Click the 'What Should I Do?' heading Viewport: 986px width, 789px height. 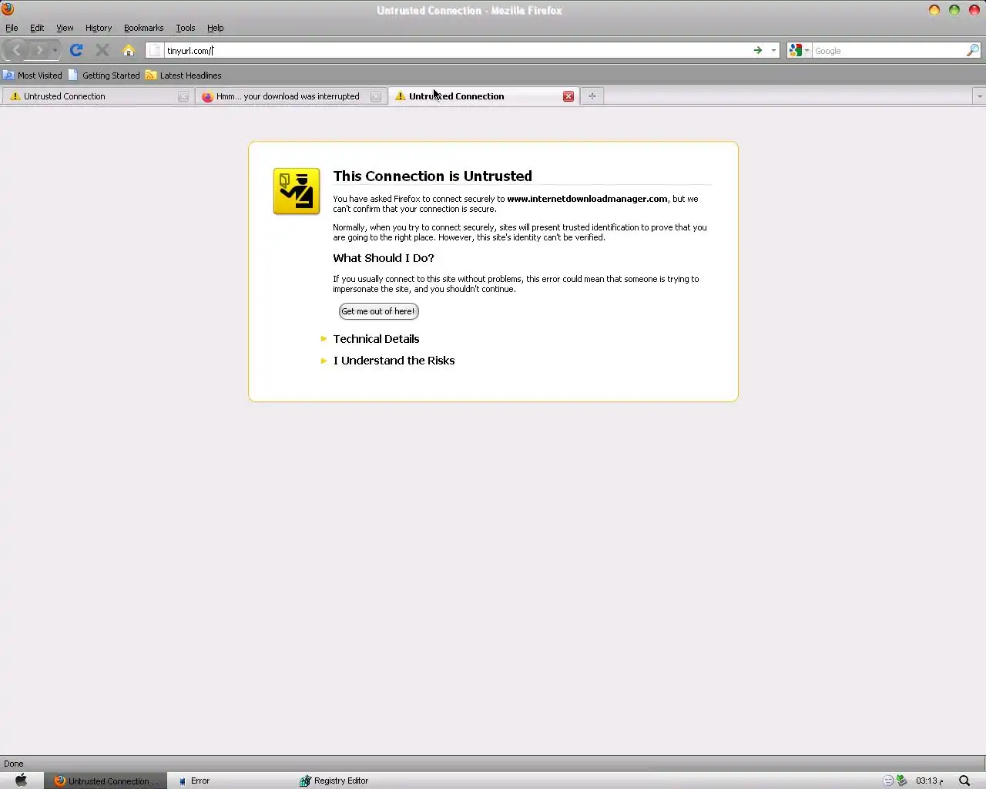[384, 258]
